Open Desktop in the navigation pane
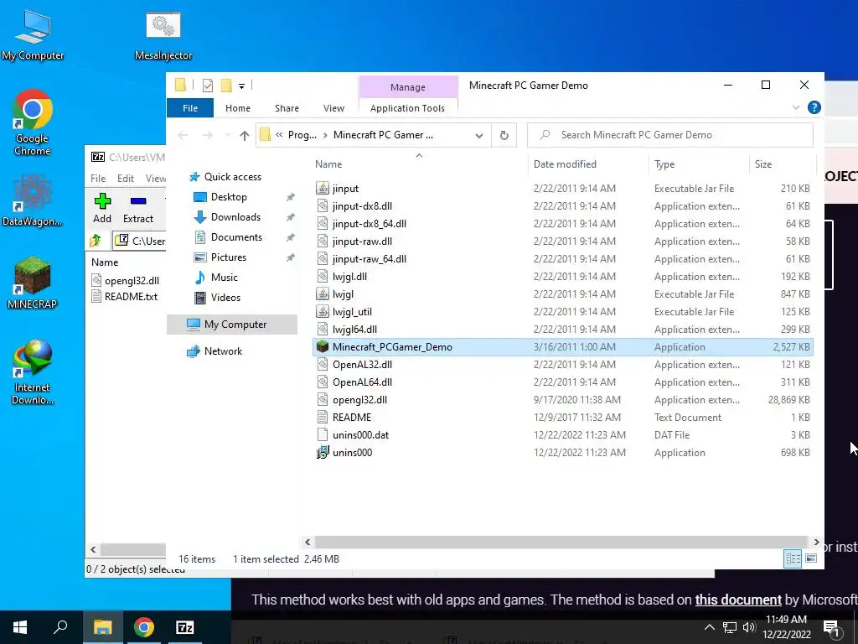This screenshot has height=644, width=858. point(229,197)
